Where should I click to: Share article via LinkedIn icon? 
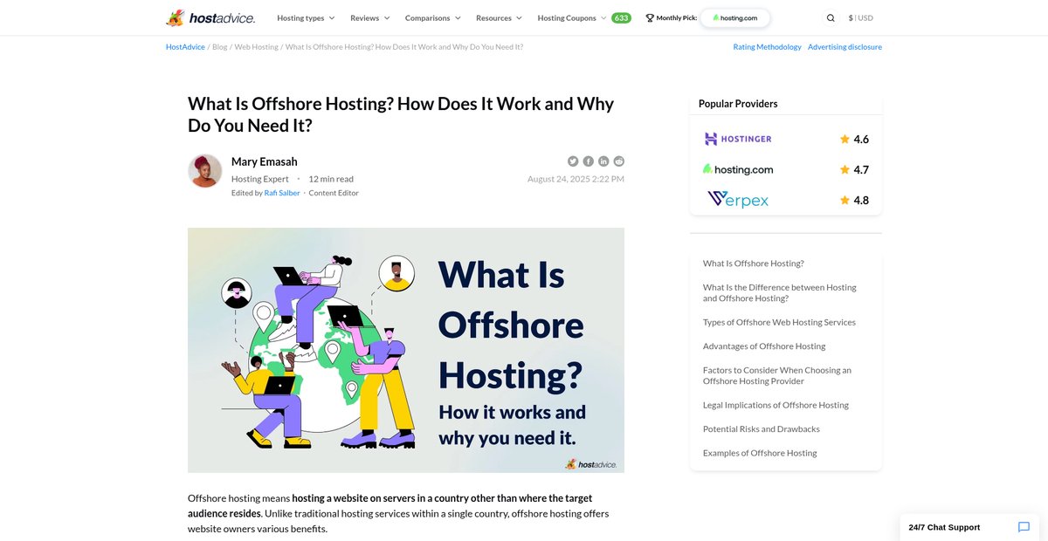point(603,161)
